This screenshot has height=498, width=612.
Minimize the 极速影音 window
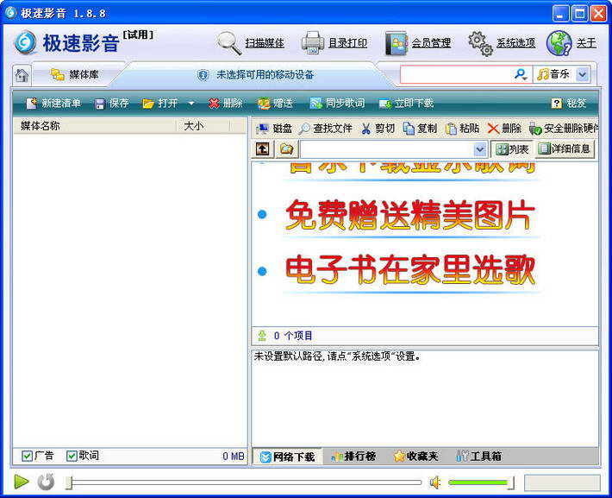pyautogui.click(x=560, y=14)
